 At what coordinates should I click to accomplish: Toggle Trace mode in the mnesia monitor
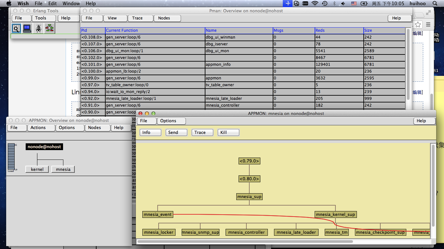coord(202,132)
